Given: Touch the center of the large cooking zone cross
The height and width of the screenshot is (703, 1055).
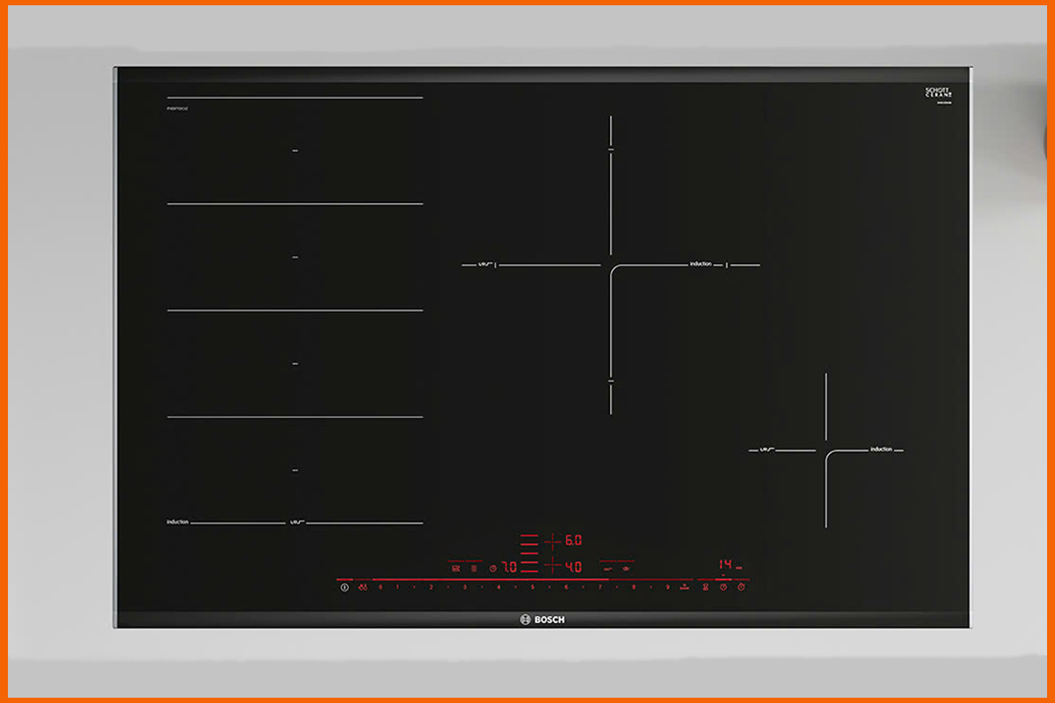Looking at the screenshot, I should [x=611, y=265].
